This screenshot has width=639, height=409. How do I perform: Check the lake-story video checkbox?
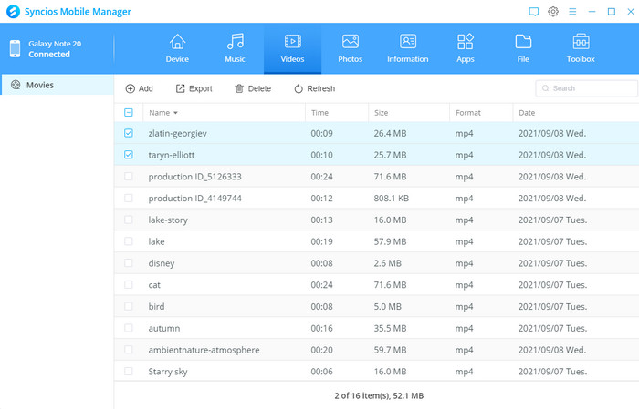tap(129, 220)
